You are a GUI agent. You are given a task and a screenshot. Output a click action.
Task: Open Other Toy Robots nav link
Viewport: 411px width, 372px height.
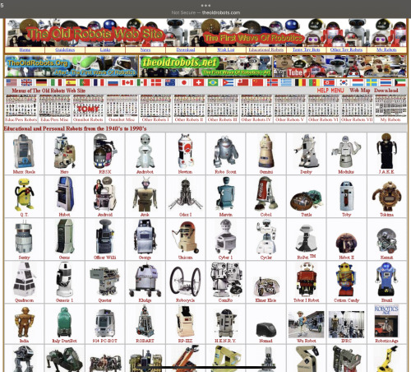click(x=346, y=49)
